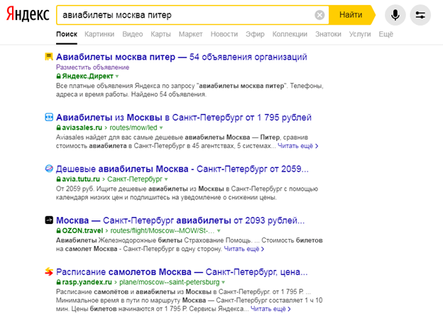
Task: Click the tutu.ru result favicon
Action: pos(49,169)
